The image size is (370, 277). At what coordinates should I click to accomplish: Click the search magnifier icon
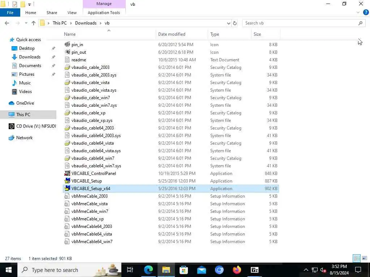pos(360,23)
